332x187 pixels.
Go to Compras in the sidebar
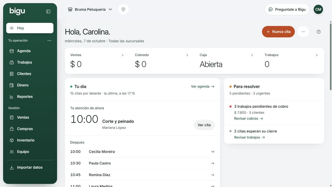30,129
